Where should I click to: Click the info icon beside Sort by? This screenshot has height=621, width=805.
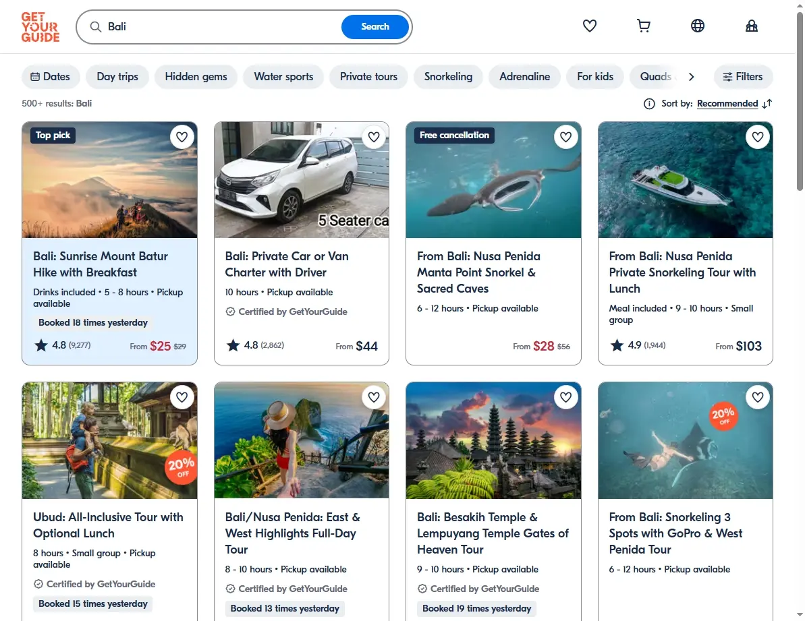(x=649, y=104)
